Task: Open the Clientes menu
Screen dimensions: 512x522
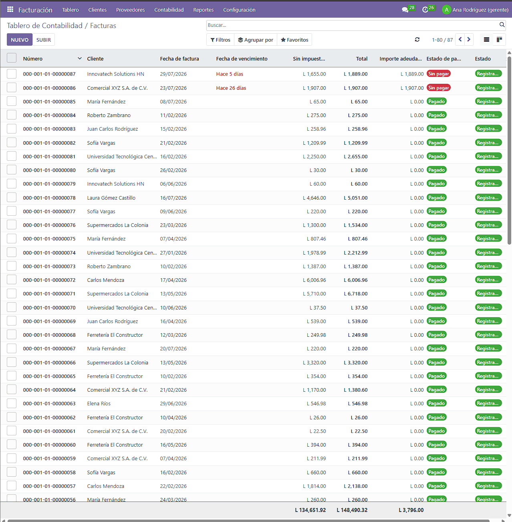Action: point(97,10)
